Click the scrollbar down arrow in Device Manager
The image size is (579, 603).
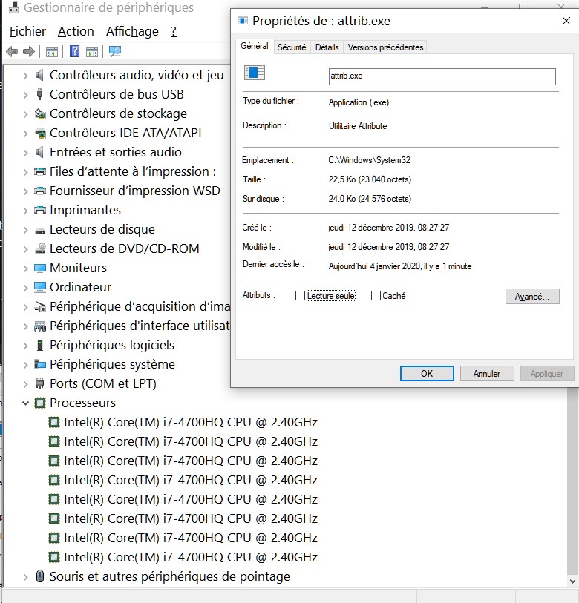tap(572, 581)
